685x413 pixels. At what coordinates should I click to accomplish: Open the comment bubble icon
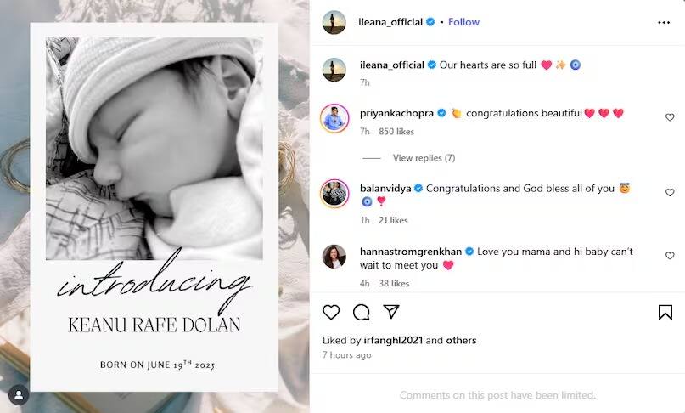coord(362,312)
